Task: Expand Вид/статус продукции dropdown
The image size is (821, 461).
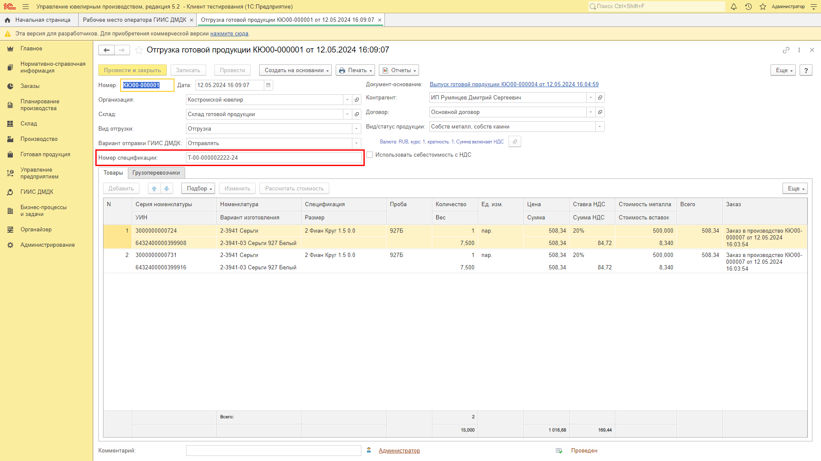Action: tap(600, 126)
